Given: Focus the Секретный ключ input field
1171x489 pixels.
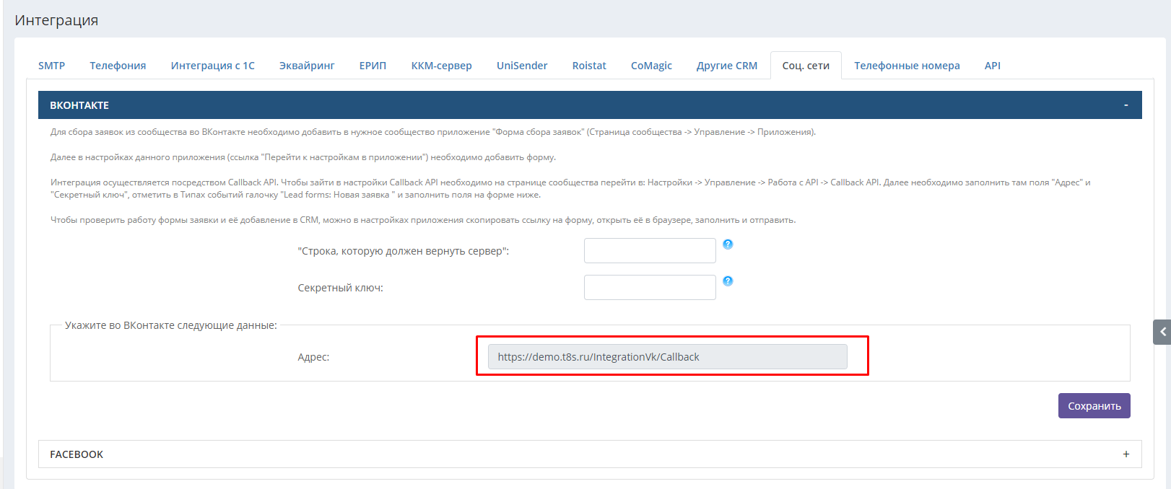Looking at the screenshot, I should pos(650,288).
